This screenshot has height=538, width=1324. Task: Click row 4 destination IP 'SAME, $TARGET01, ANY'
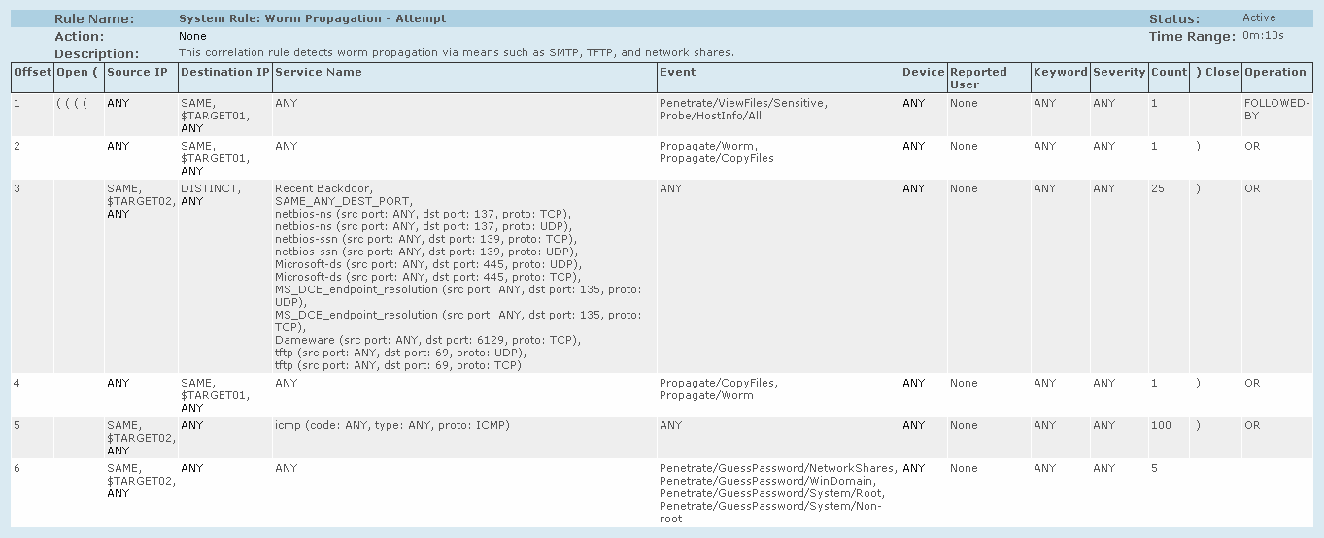coord(215,395)
